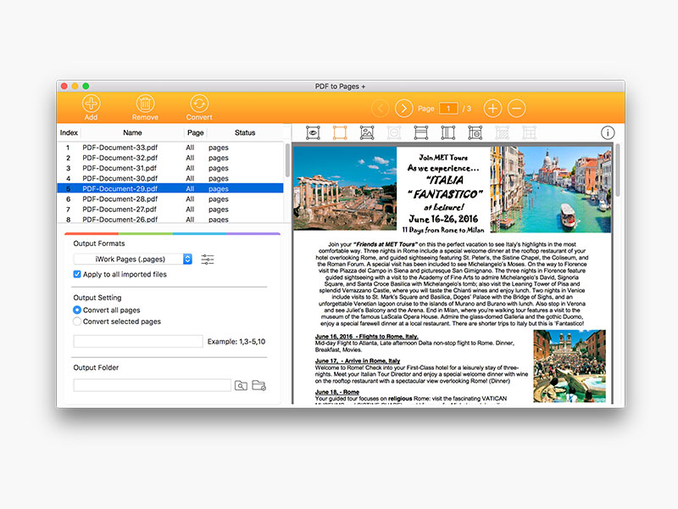Click the page number field
678x509 pixels.
click(448, 109)
